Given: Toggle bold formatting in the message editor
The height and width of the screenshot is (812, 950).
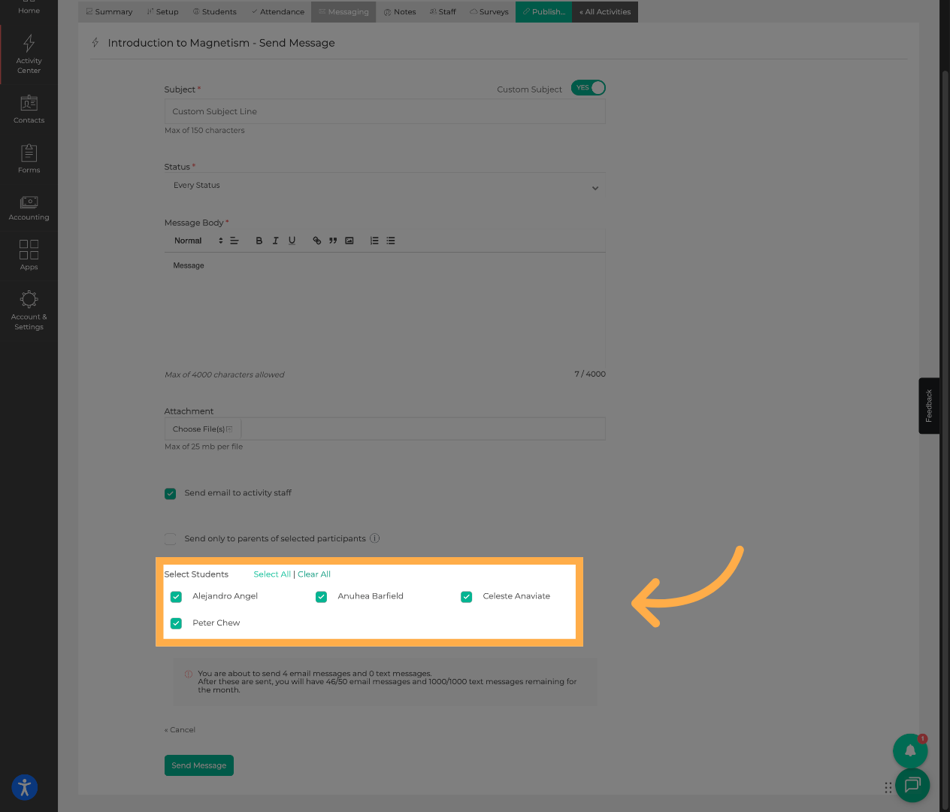Looking at the screenshot, I should pyautogui.click(x=259, y=240).
